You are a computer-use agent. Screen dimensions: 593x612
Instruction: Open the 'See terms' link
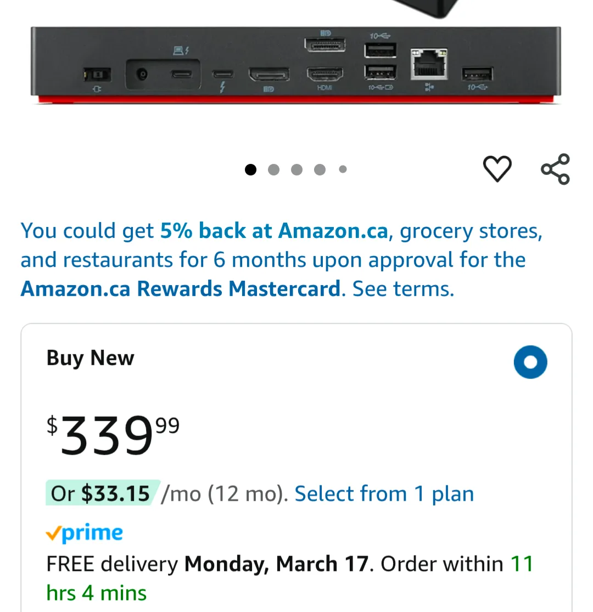click(403, 288)
